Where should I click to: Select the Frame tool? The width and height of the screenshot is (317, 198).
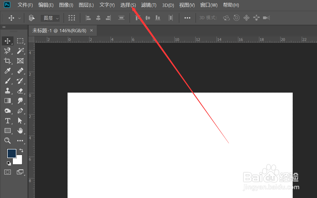pos(20,61)
